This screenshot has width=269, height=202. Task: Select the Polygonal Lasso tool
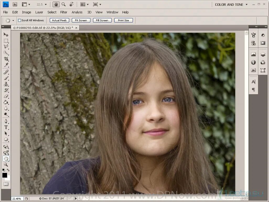tap(6, 47)
